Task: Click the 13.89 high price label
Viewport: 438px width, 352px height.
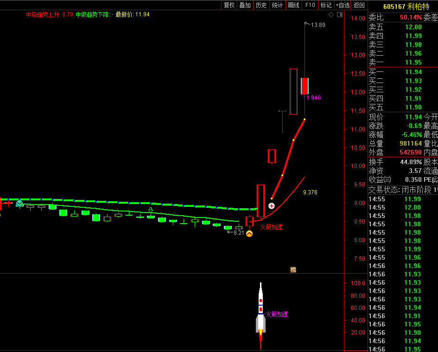Action: pyautogui.click(x=318, y=25)
